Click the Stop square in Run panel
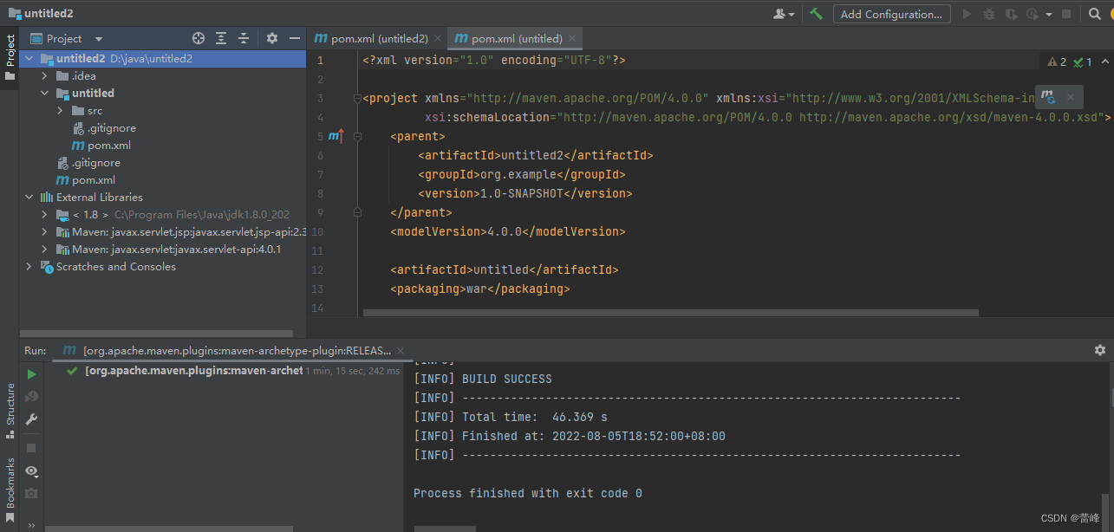 pyautogui.click(x=31, y=448)
